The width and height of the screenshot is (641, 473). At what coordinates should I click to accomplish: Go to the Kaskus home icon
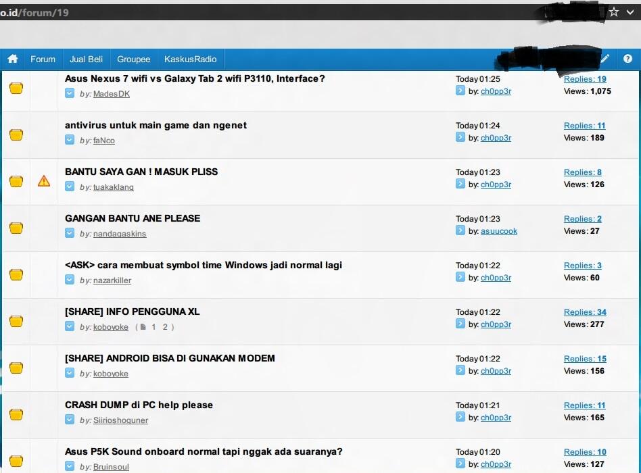tap(13, 59)
